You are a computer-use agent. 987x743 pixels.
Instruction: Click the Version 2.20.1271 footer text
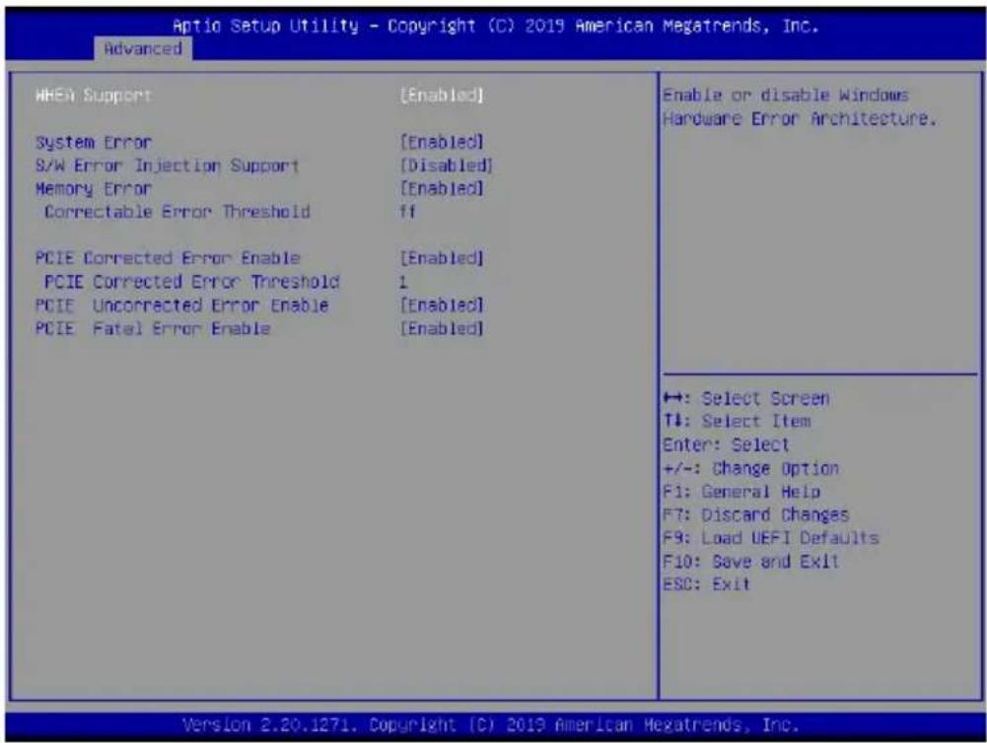(x=490, y=724)
